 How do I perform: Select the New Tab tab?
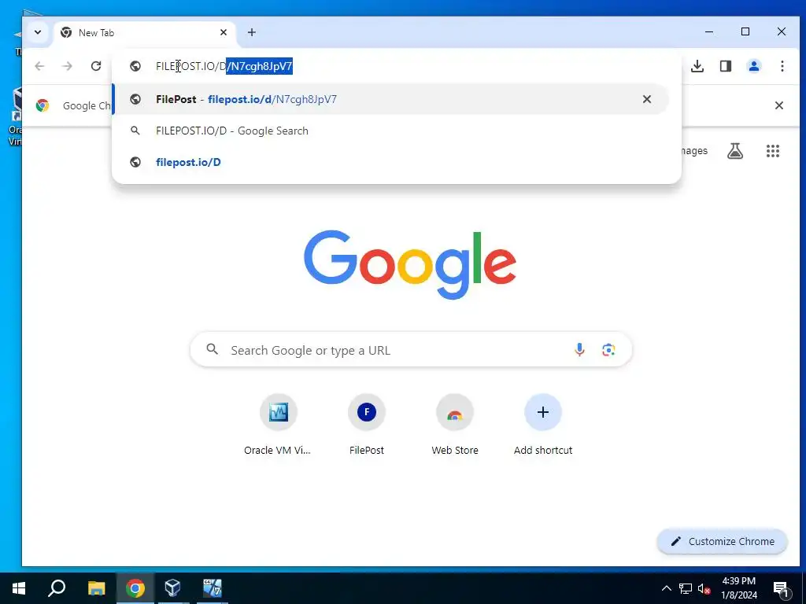click(145, 33)
